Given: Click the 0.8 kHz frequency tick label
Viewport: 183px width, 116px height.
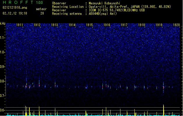Looking at the screenshot, I should pyautogui.click(x=3, y=81).
